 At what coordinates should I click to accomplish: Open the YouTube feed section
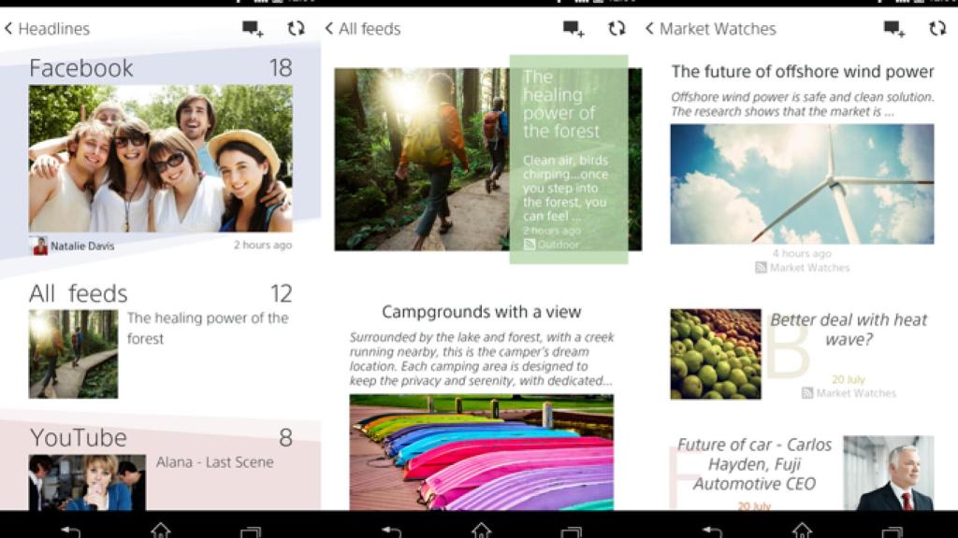click(79, 435)
